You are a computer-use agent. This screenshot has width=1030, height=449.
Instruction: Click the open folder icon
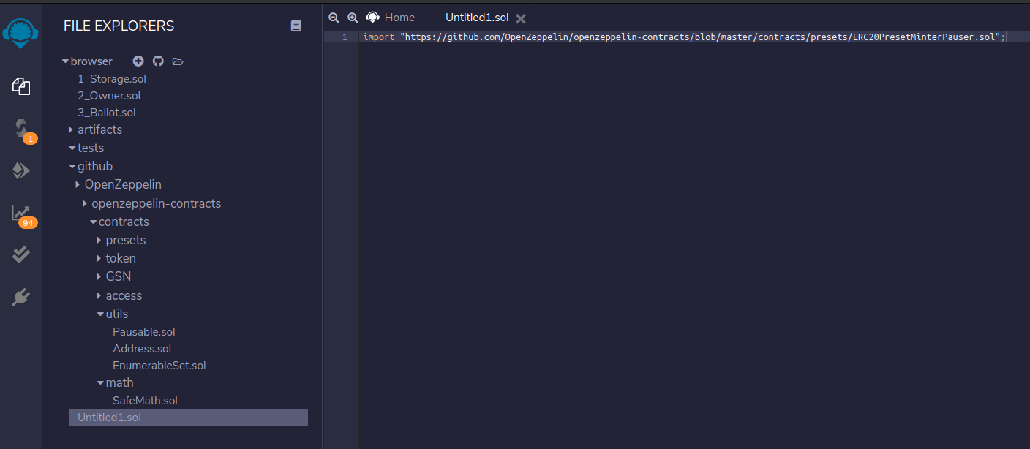tap(178, 61)
